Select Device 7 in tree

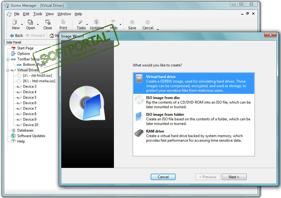(29, 108)
